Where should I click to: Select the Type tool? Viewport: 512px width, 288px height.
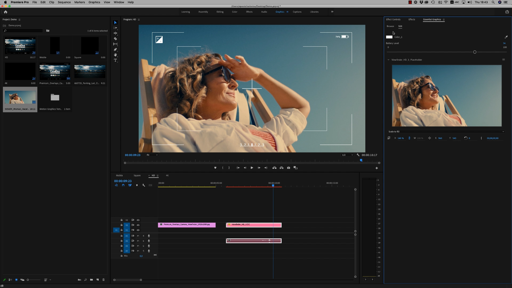115,61
